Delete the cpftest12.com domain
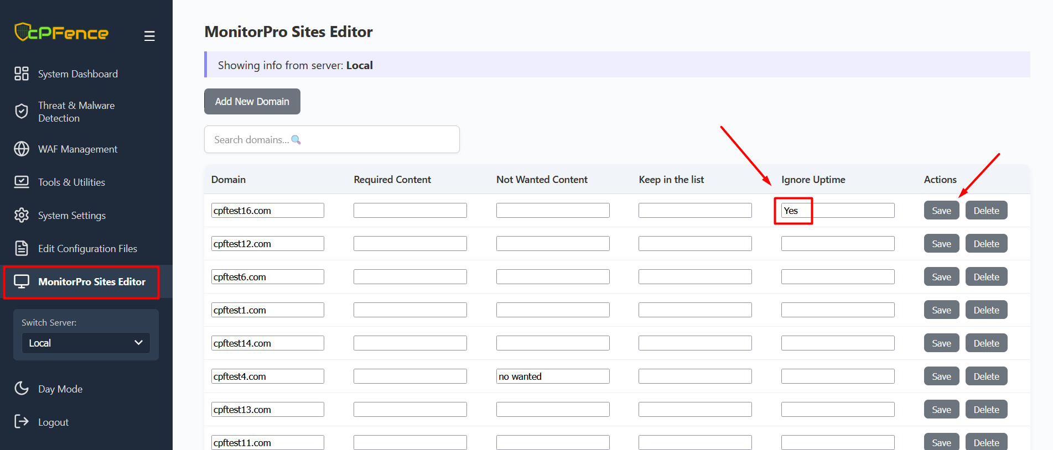The height and width of the screenshot is (450, 1053). (x=985, y=244)
